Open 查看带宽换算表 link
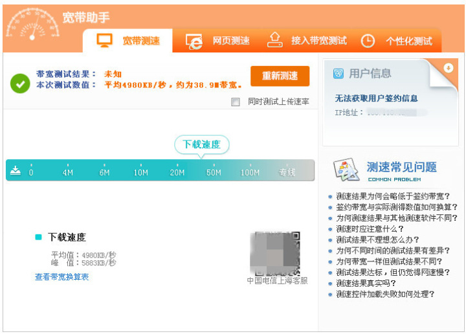The width and height of the screenshot is (466, 334). (x=62, y=277)
